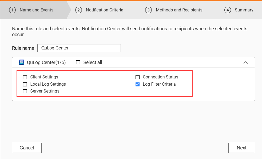Go to the Notification Criteria step label
This screenshot has width=262, height=159.
[x=104, y=10]
